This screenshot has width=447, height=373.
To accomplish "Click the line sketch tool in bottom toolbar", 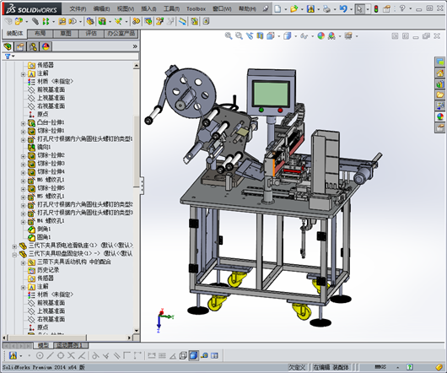I will (x=50, y=355).
